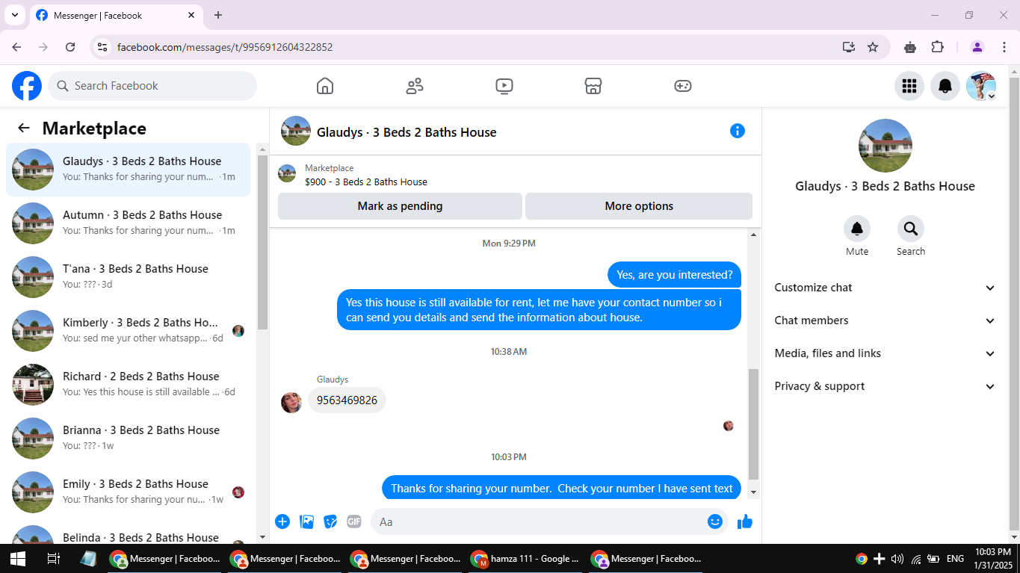Reload the page with browser refresh icon

point(70,47)
